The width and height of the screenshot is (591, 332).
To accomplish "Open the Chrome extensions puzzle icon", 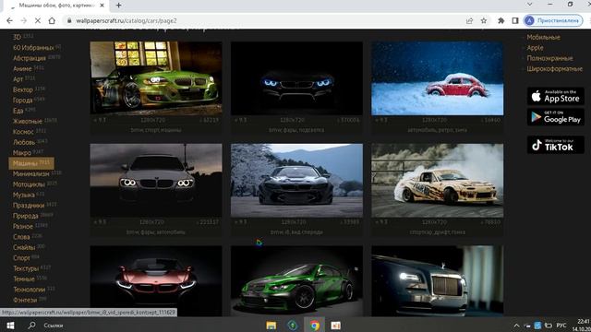I will tap(501, 20).
